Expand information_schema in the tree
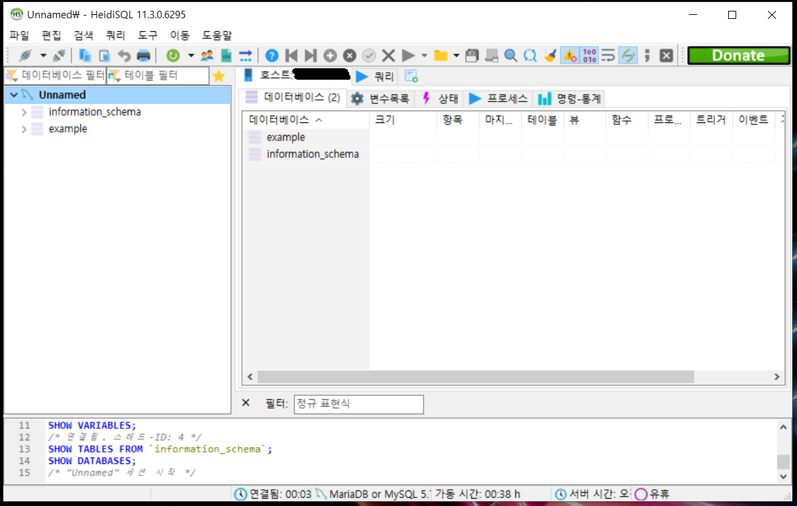The height and width of the screenshot is (506, 797). click(24, 112)
